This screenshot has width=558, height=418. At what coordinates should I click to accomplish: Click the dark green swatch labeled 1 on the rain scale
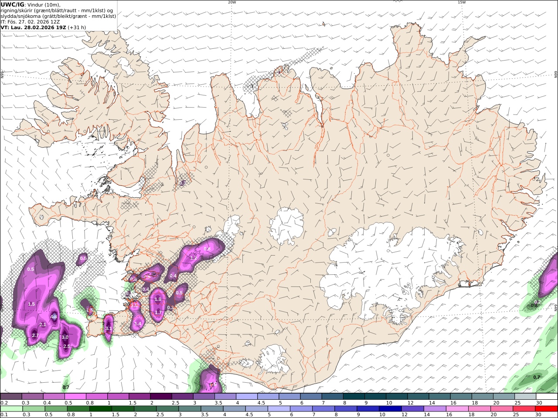click(x=101, y=409)
